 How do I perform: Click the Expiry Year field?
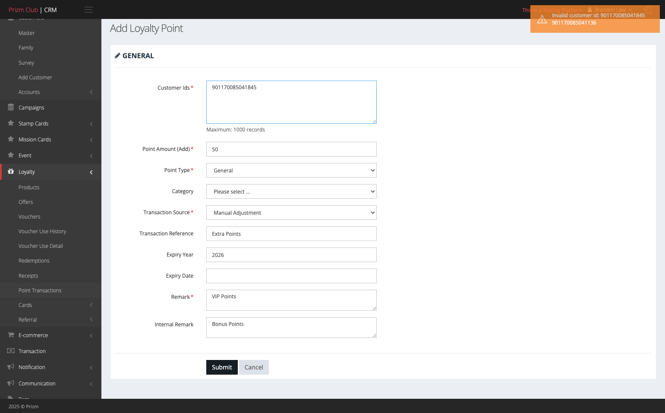291,255
